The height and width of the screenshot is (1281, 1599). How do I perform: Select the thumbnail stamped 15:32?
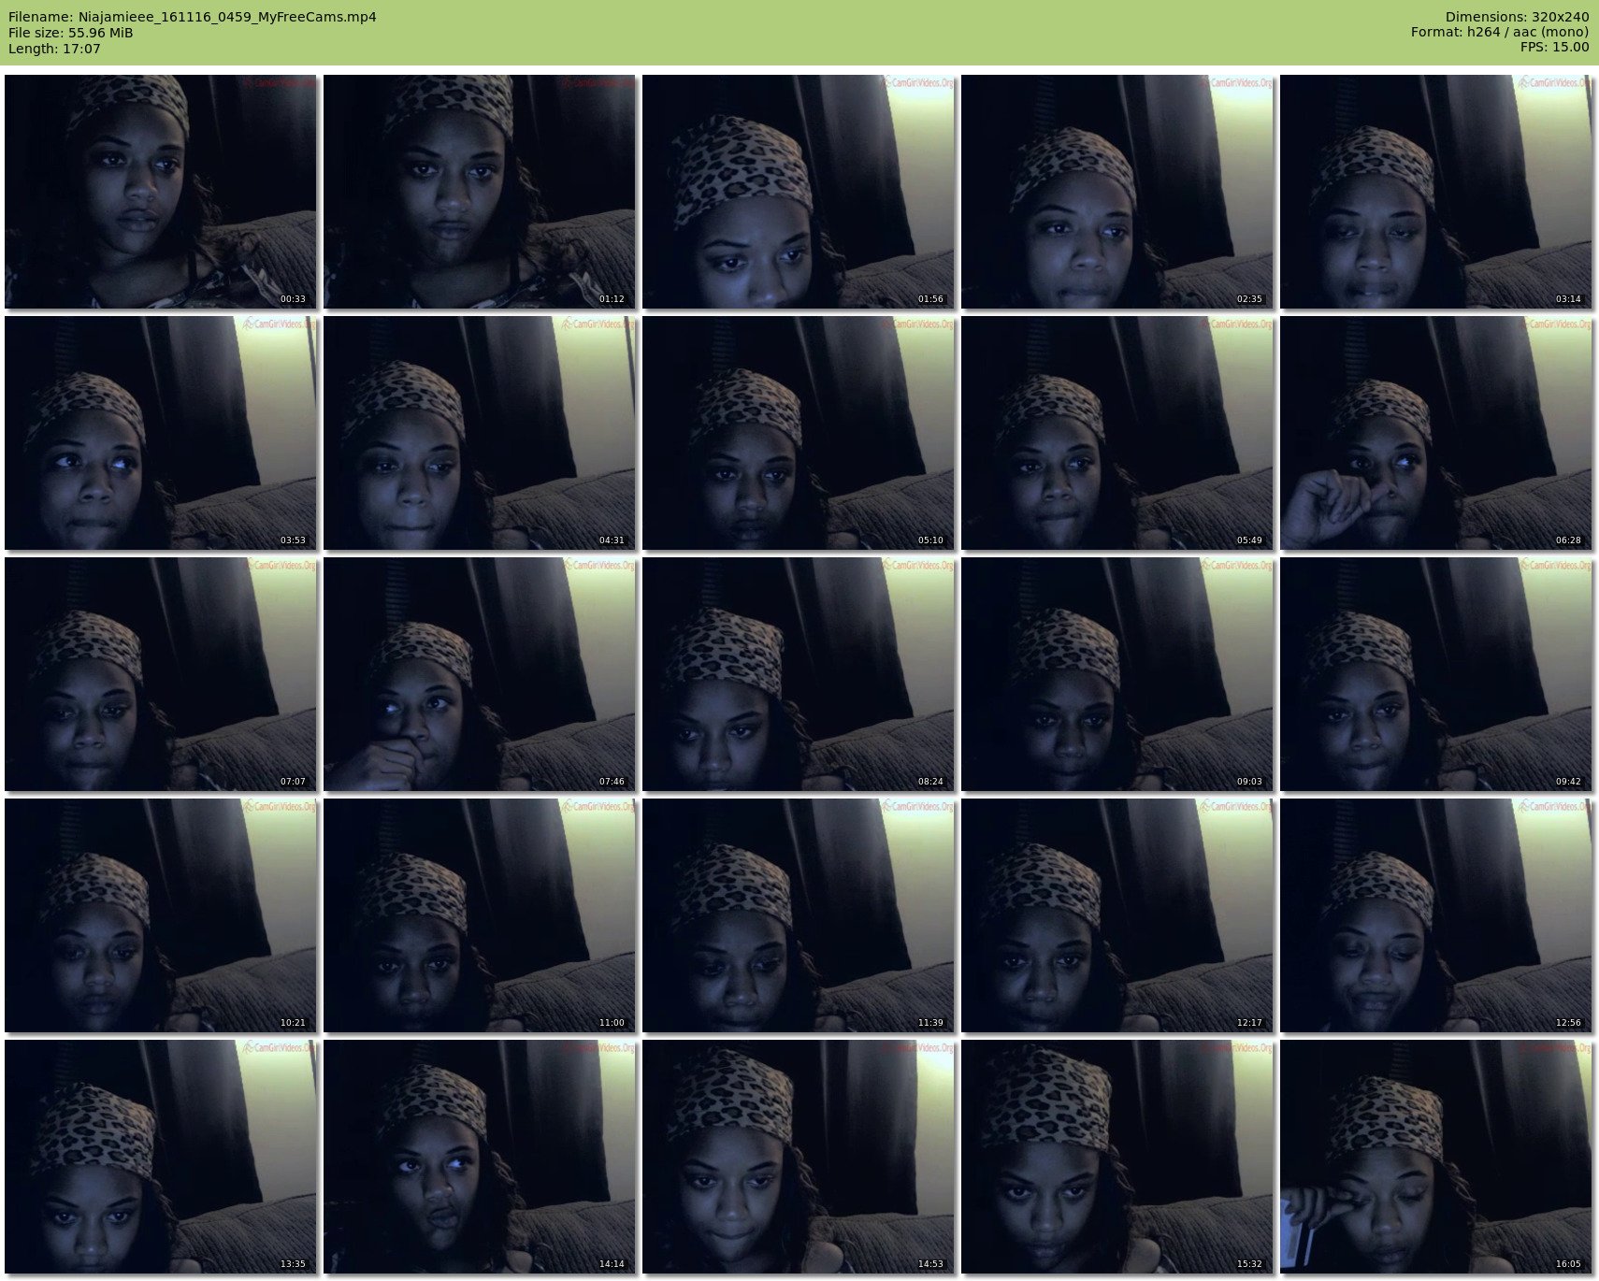point(1116,1157)
